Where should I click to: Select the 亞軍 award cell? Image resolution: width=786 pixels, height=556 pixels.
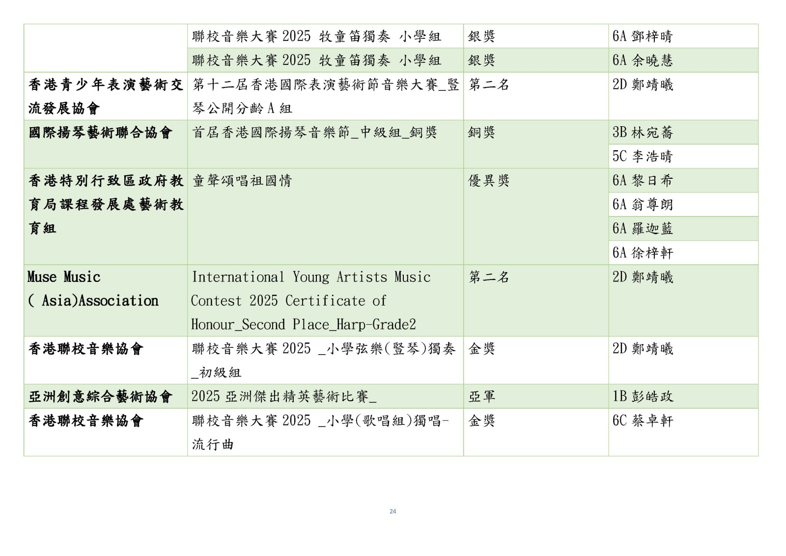pyautogui.click(x=481, y=396)
